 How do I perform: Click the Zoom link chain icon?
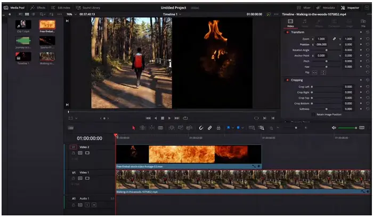point(334,39)
